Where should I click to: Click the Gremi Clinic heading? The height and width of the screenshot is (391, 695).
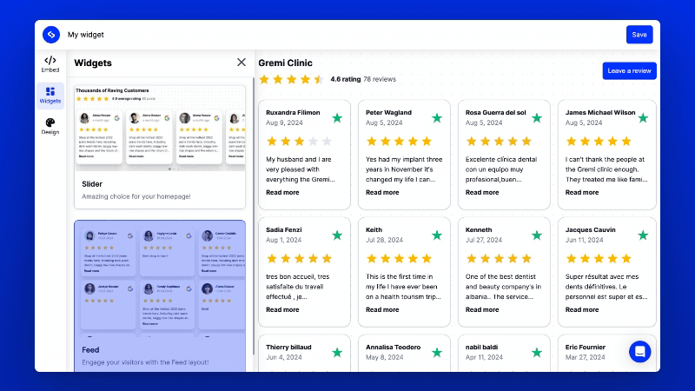click(x=286, y=63)
